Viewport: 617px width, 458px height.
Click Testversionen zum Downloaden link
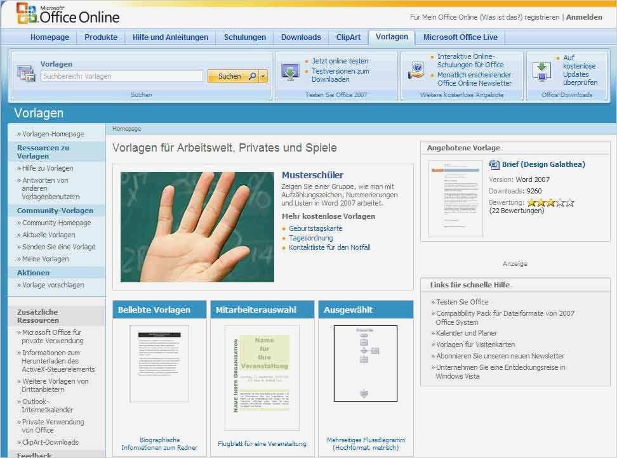click(x=340, y=75)
